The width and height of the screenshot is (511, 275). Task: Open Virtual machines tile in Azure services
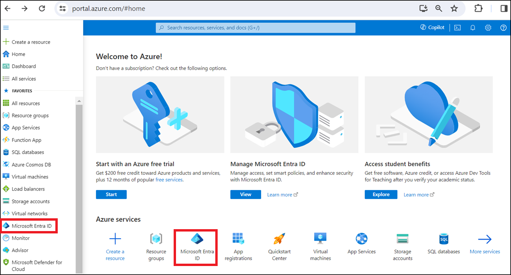320,247
